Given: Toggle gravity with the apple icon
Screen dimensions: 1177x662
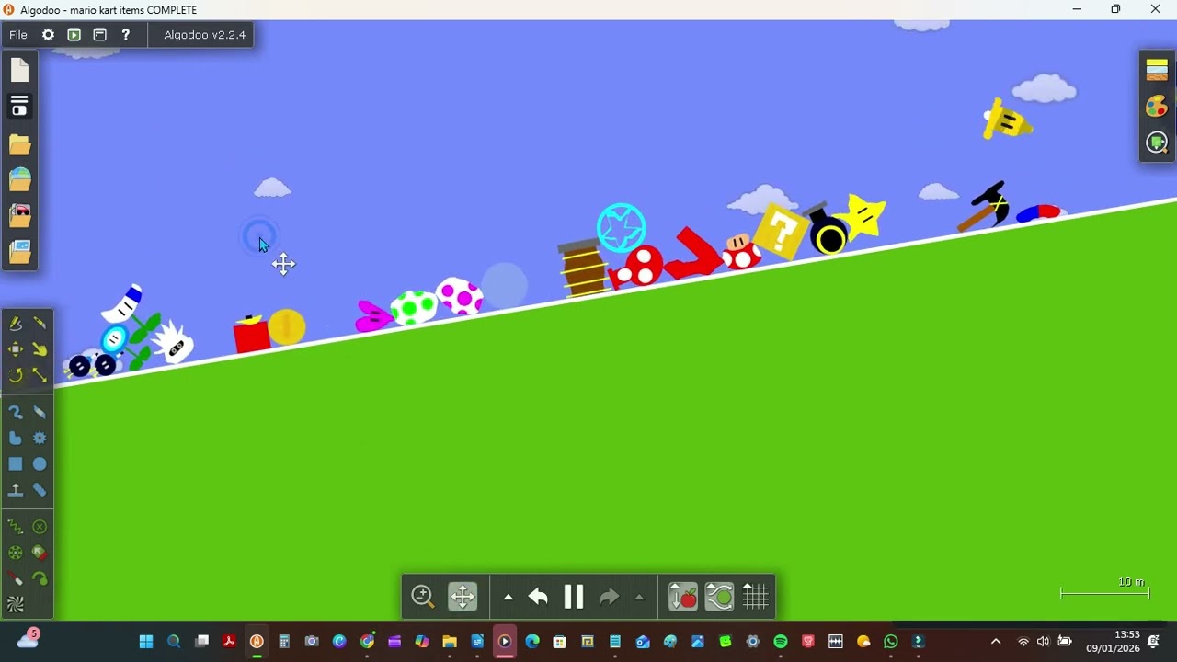Looking at the screenshot, I should point(682,597).
